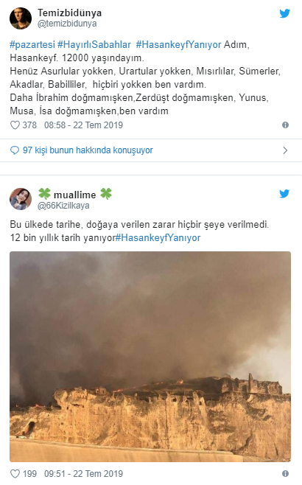Like muallime's tweet with the heart icon

tap(15, 473)
